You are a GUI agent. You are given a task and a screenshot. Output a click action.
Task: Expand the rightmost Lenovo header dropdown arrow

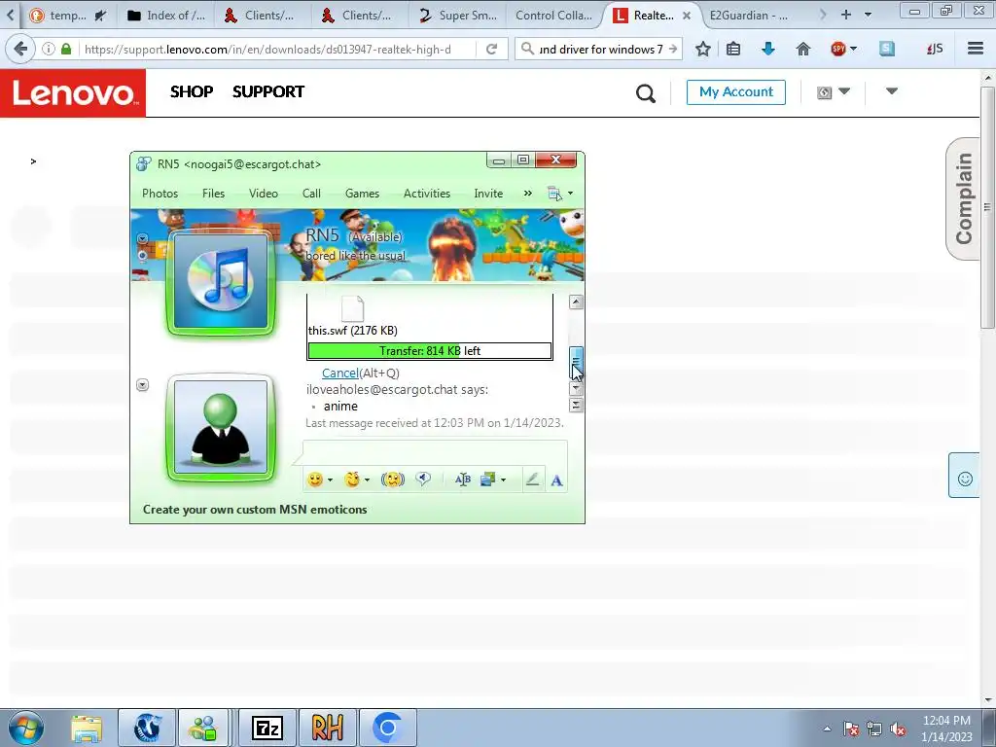tap(892, 91)
